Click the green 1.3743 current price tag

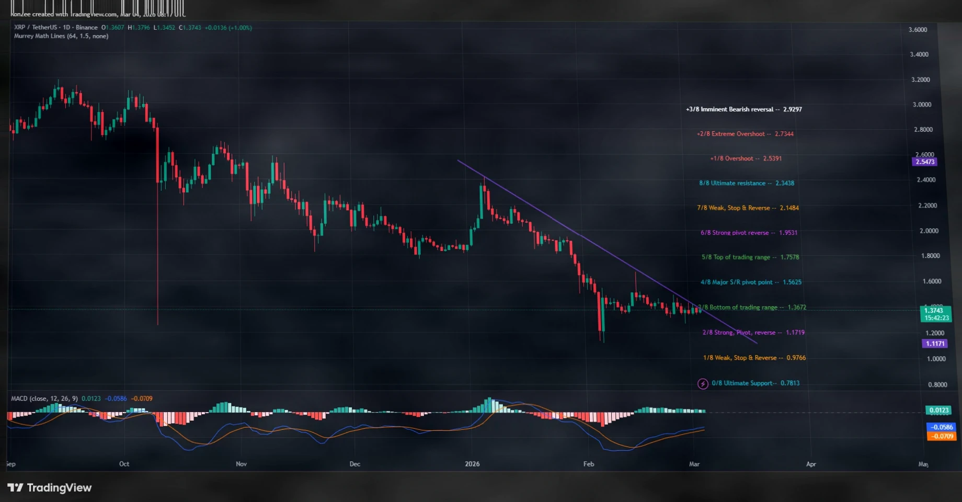(x=935, y=314)
